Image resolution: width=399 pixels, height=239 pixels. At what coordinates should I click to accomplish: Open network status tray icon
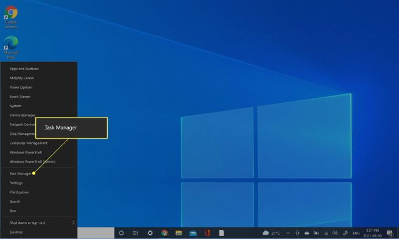pos(326,233)
